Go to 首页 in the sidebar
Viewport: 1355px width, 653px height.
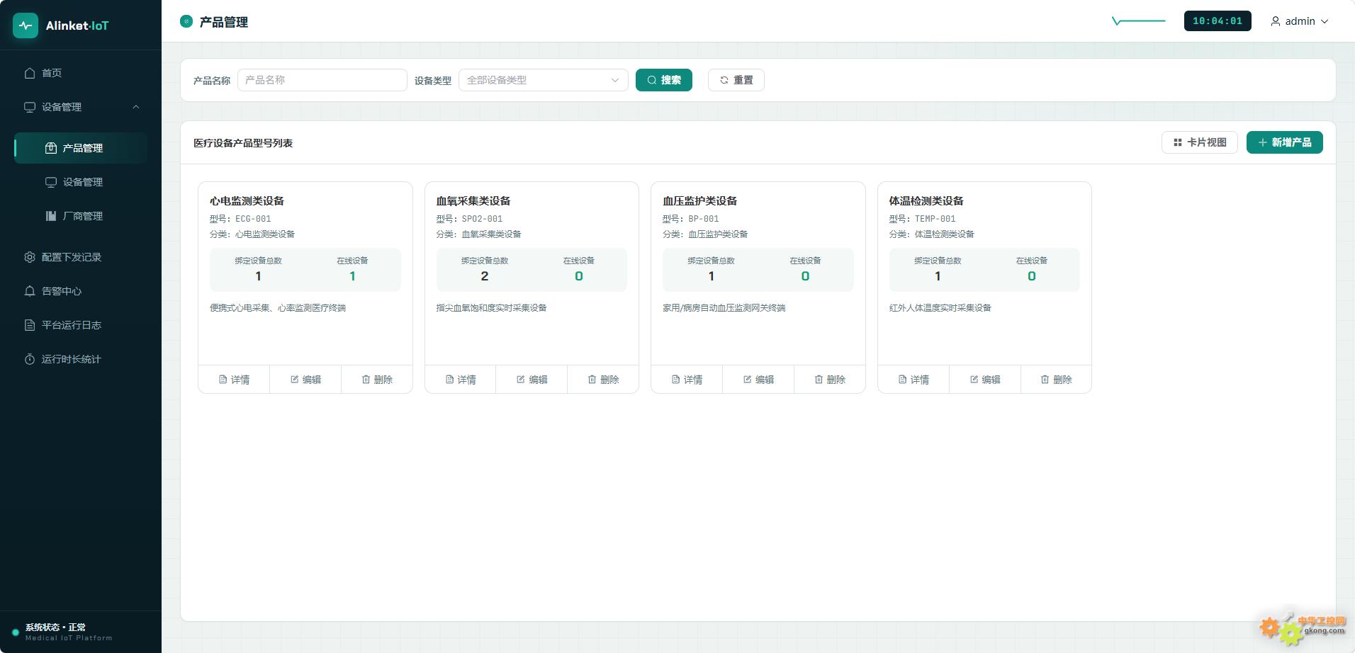tap(81, 73)
